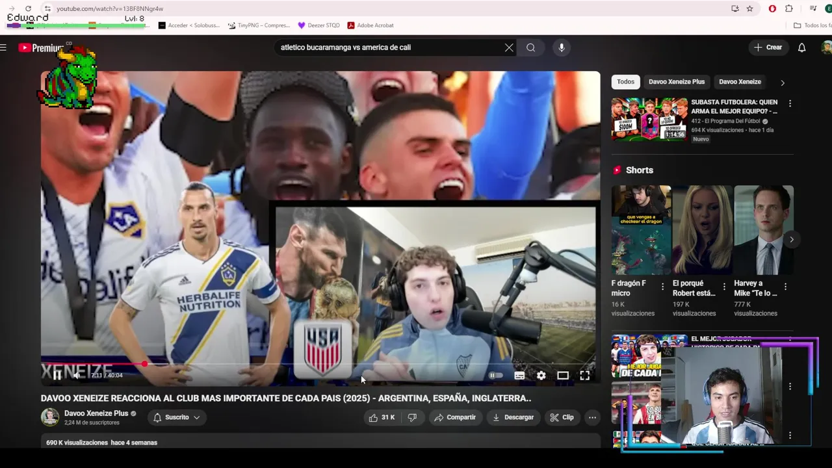Enter fullscreen mode
Screen dimensions: 832x468
point(584,375)
